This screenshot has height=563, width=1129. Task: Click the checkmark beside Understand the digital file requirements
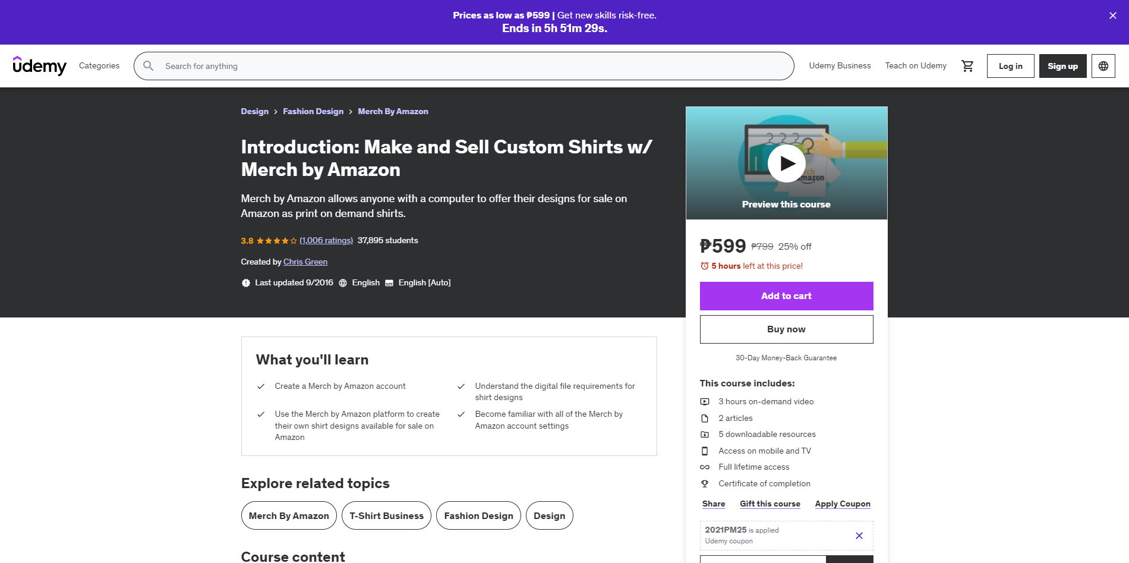click(461, 386)
